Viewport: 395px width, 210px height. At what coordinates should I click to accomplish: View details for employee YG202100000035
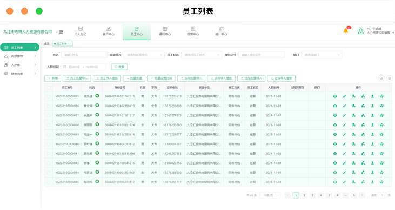335,96
